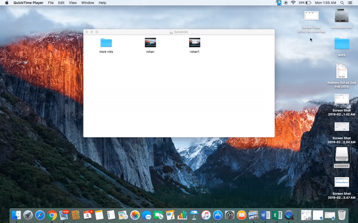The image size is (358, 223).
Task: Open the Window menu
Action: click(x=88, y=3)
